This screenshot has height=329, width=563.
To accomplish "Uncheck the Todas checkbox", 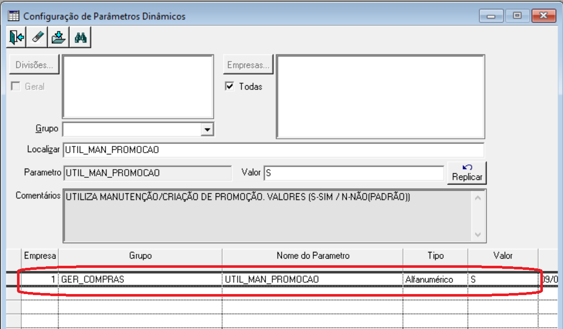I will click(x=229, y=86).
